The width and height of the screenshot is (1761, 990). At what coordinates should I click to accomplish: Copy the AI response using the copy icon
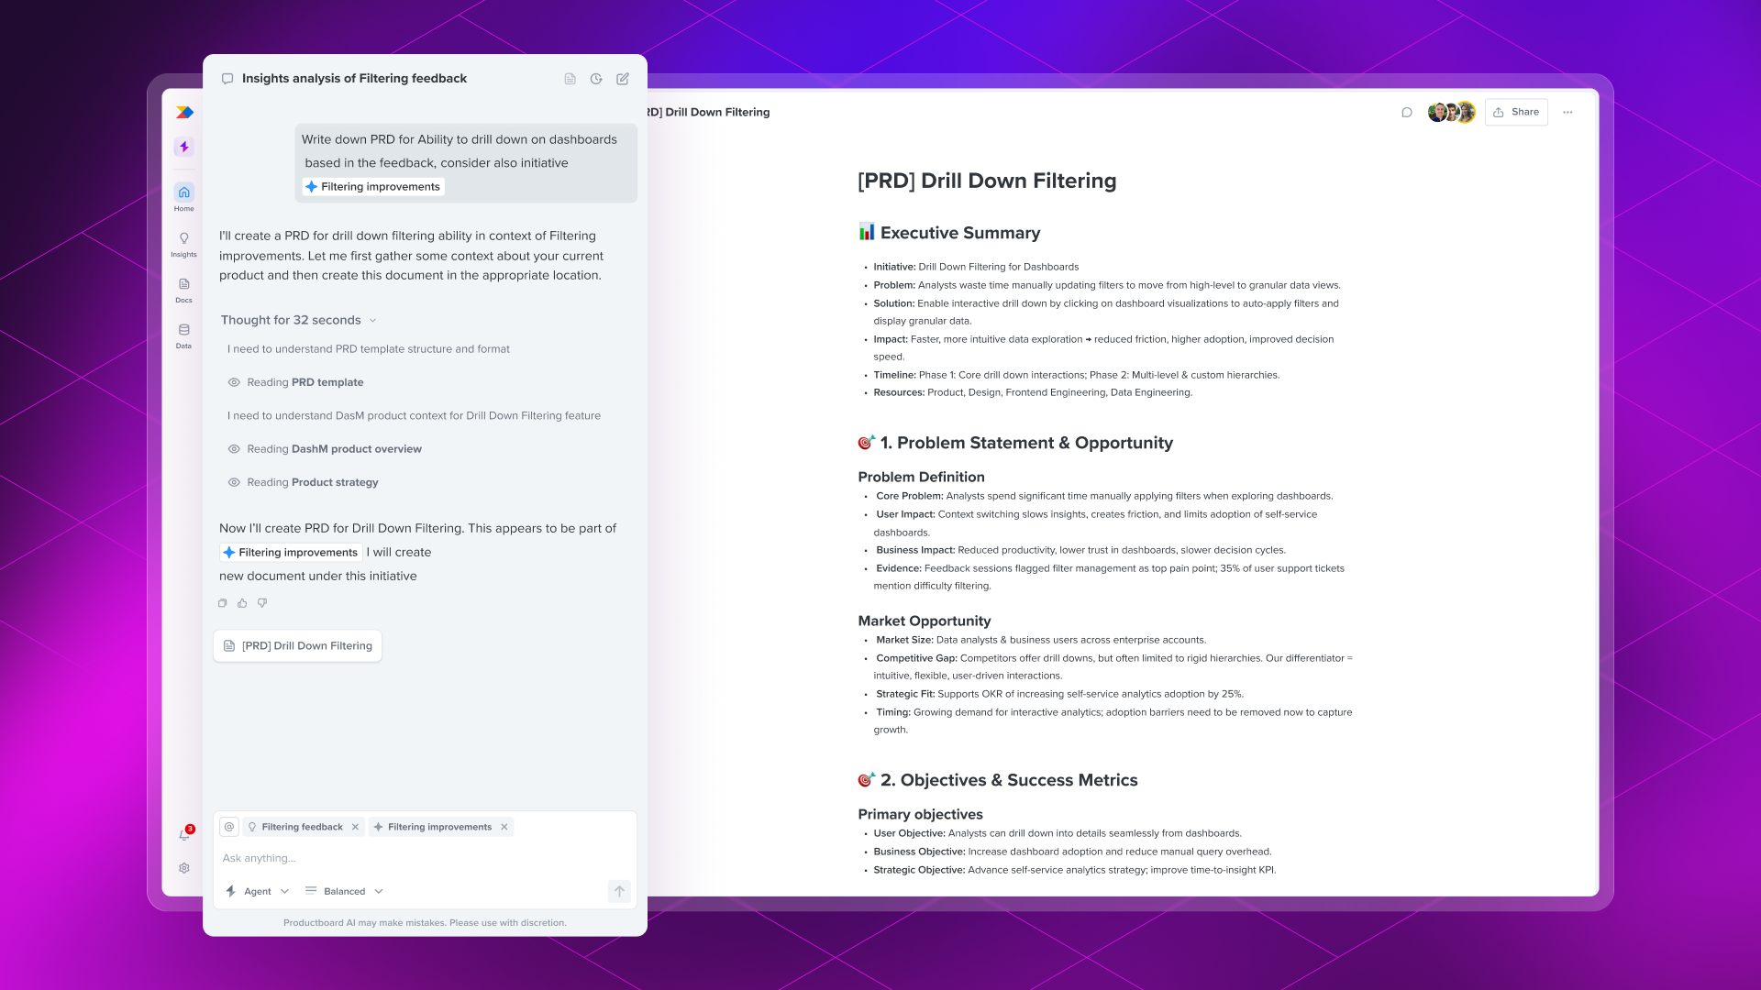click(x=222, y=602)
